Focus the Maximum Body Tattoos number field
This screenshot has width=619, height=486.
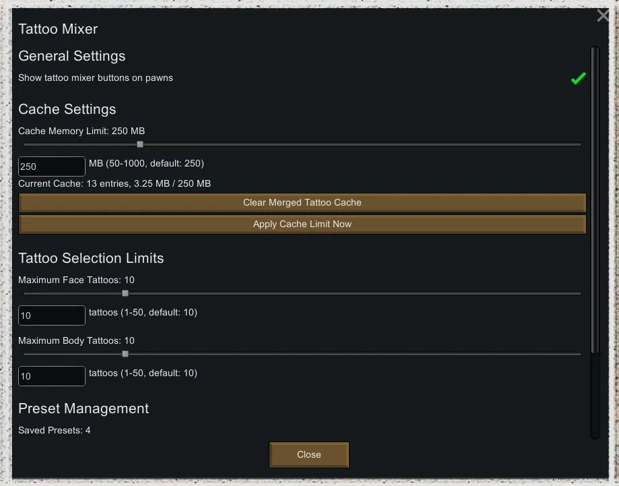(52, 376)
